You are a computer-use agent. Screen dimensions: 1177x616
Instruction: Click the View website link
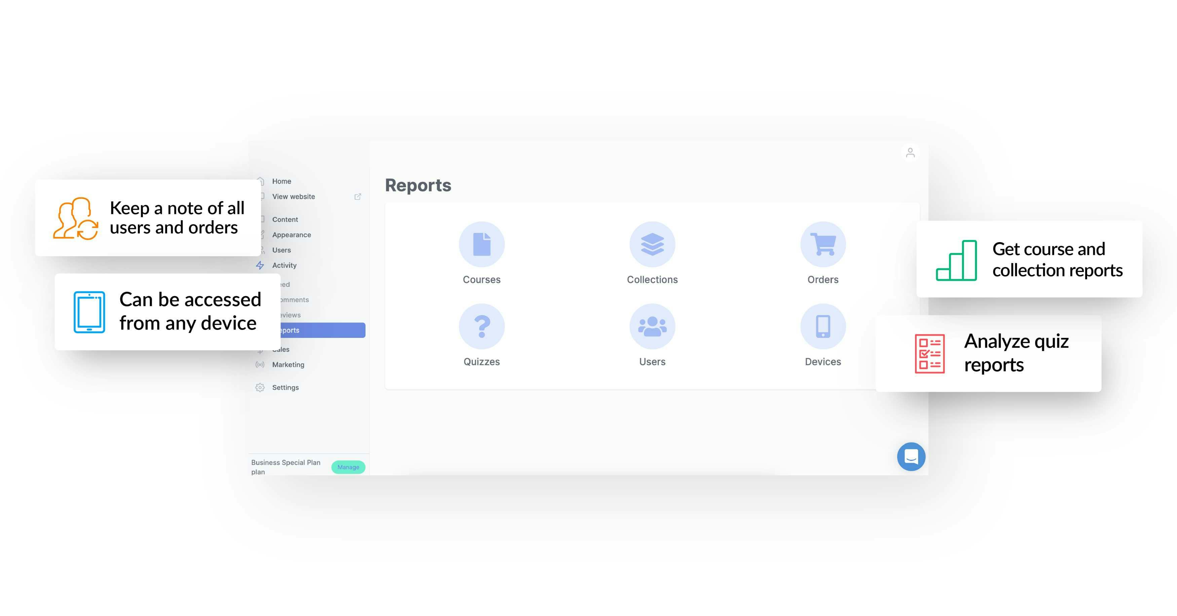(293, 196)
